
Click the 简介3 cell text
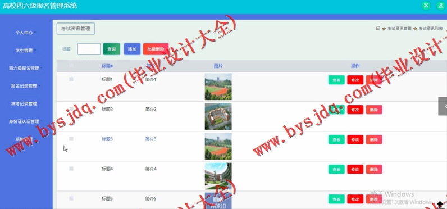click(x=151, y=139)
